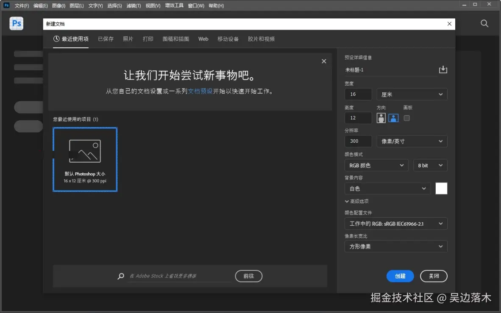Viewport: 501px width, 313px height.
Task: Select portrait orientation icon
Action: tap(381, 118)
